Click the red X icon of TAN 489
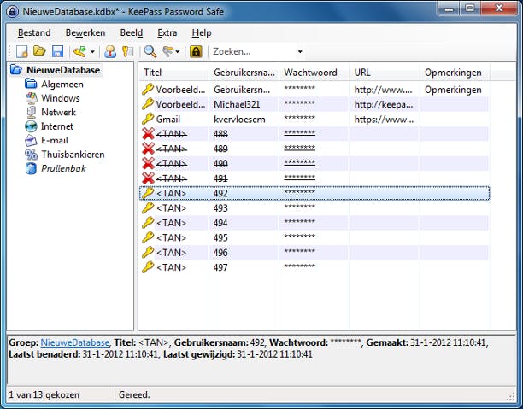523x409 pixels. coord(148,149)
